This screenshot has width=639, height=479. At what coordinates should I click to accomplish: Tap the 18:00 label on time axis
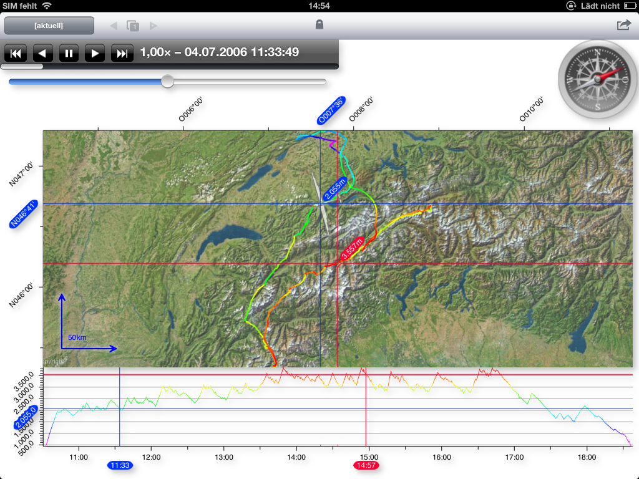(587, 457)
